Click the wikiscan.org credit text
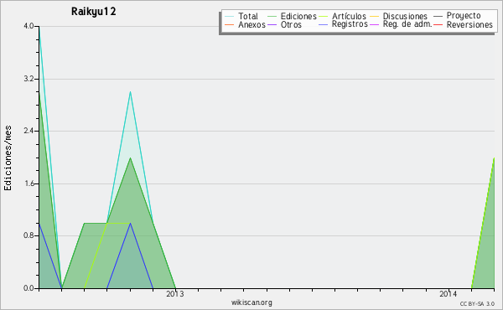This screenshot has height=310, width=503. point(251,302)
